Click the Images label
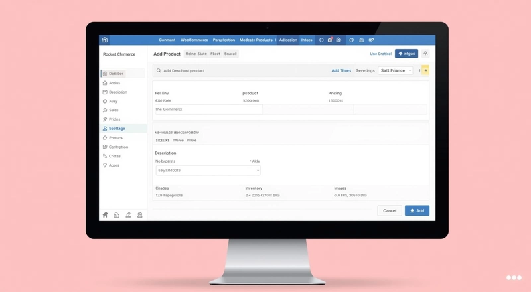This screenshot has height=292, width=531. (x=340, y=188)
